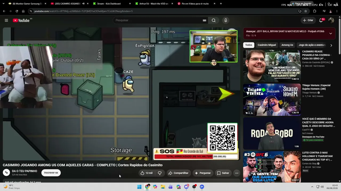The height and width of the screenshot is (191, 341).
Task: Save video with Salvar button
Action: [223, 173]
